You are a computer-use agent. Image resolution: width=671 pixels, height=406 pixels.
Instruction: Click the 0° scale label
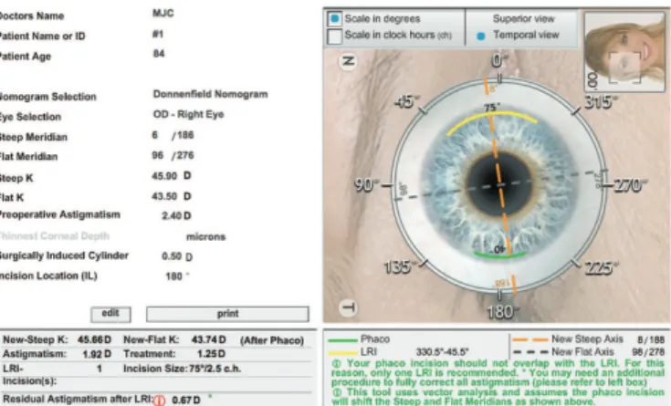[499, 61]
